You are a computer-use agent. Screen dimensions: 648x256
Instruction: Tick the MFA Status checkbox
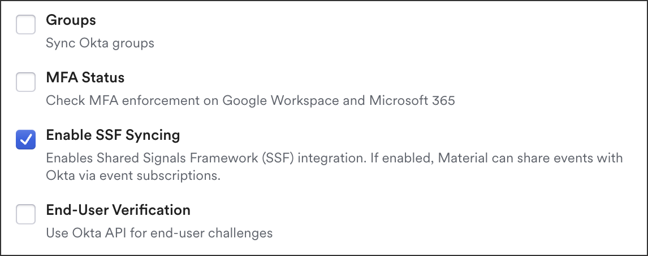pos(25,82)
